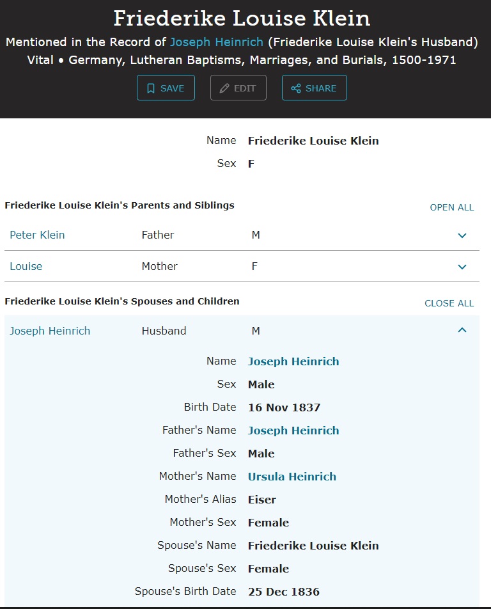Follow the Father's Name Joseph Heinrich link
491x609 pixels.
(293, 431)
